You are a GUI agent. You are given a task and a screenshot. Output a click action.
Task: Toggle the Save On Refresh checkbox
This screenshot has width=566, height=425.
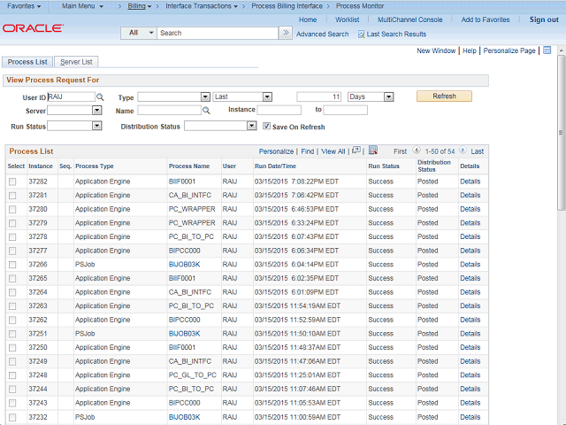(x=267, y=126)
